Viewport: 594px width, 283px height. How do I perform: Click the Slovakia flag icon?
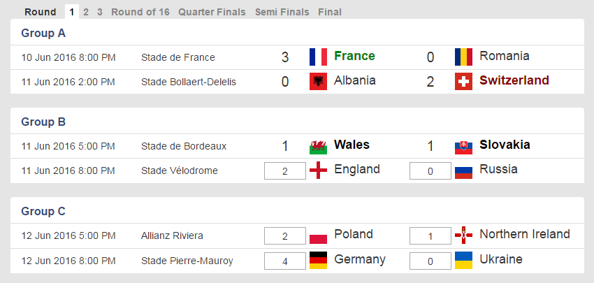click(x=463, y=146)
